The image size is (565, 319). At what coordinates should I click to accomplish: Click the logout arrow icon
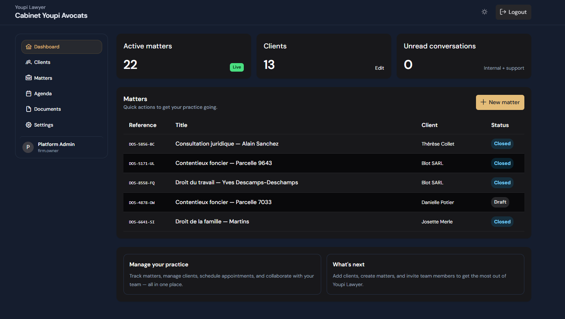pyautogui.click(x=503, y=12)
